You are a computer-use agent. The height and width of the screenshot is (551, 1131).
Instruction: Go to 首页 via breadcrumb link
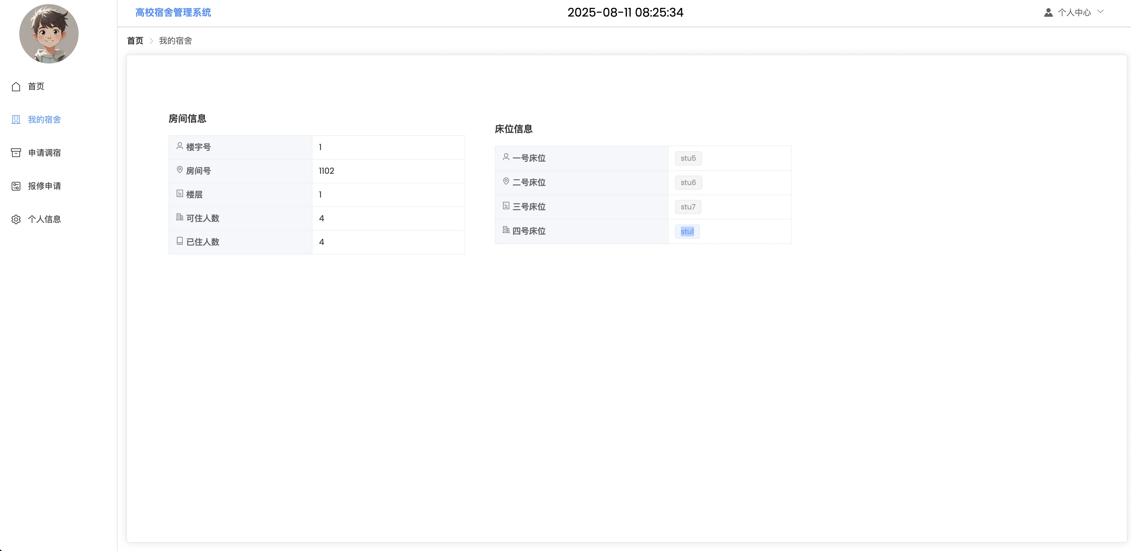click(x=135, y=41)
